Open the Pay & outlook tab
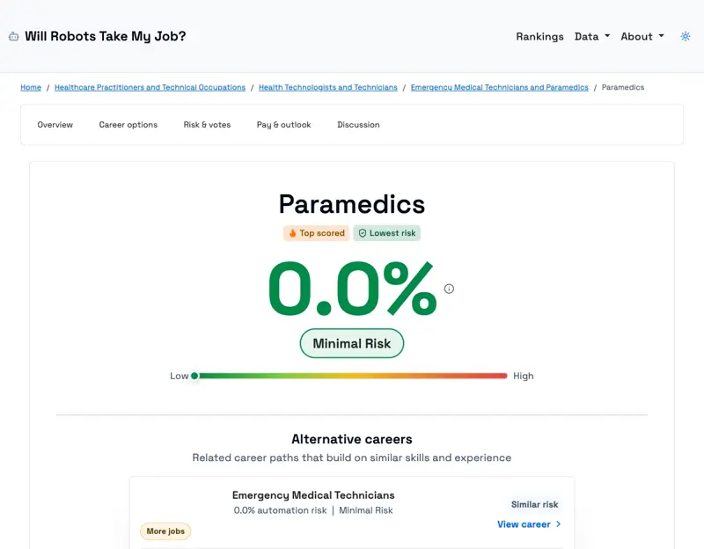Image resolution: width=704 pixels, height=549 pixels. [283, 125]
